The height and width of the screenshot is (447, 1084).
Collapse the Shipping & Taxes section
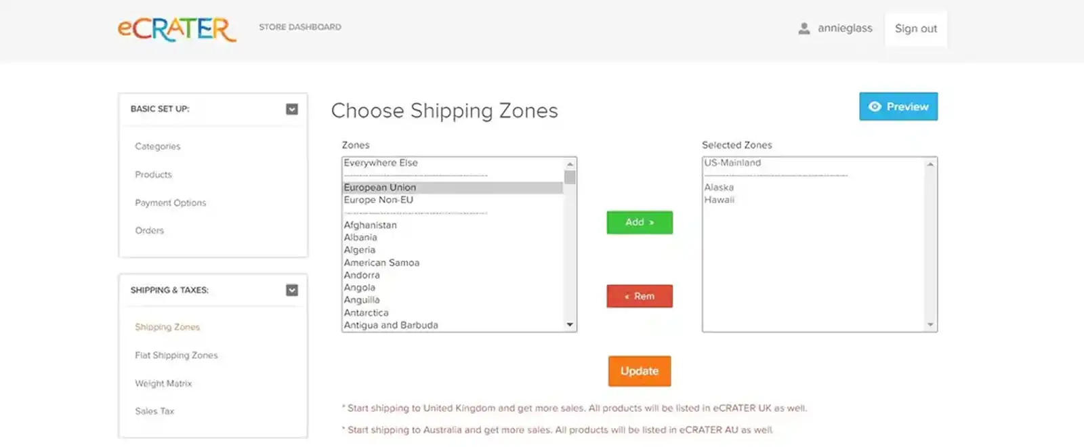(x=292, y=290)
